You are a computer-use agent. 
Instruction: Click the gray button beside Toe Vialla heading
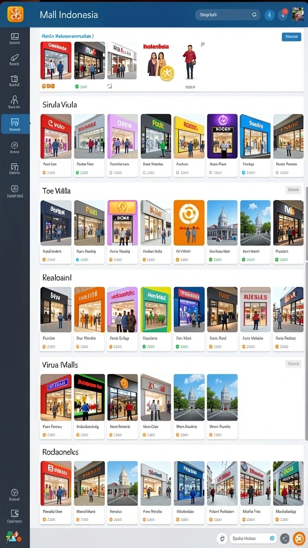[294, 190]
